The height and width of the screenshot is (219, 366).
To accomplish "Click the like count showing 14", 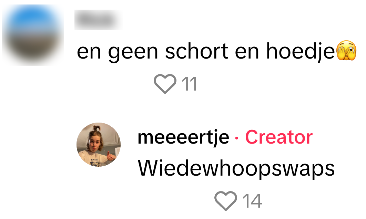I will [252, 201].
